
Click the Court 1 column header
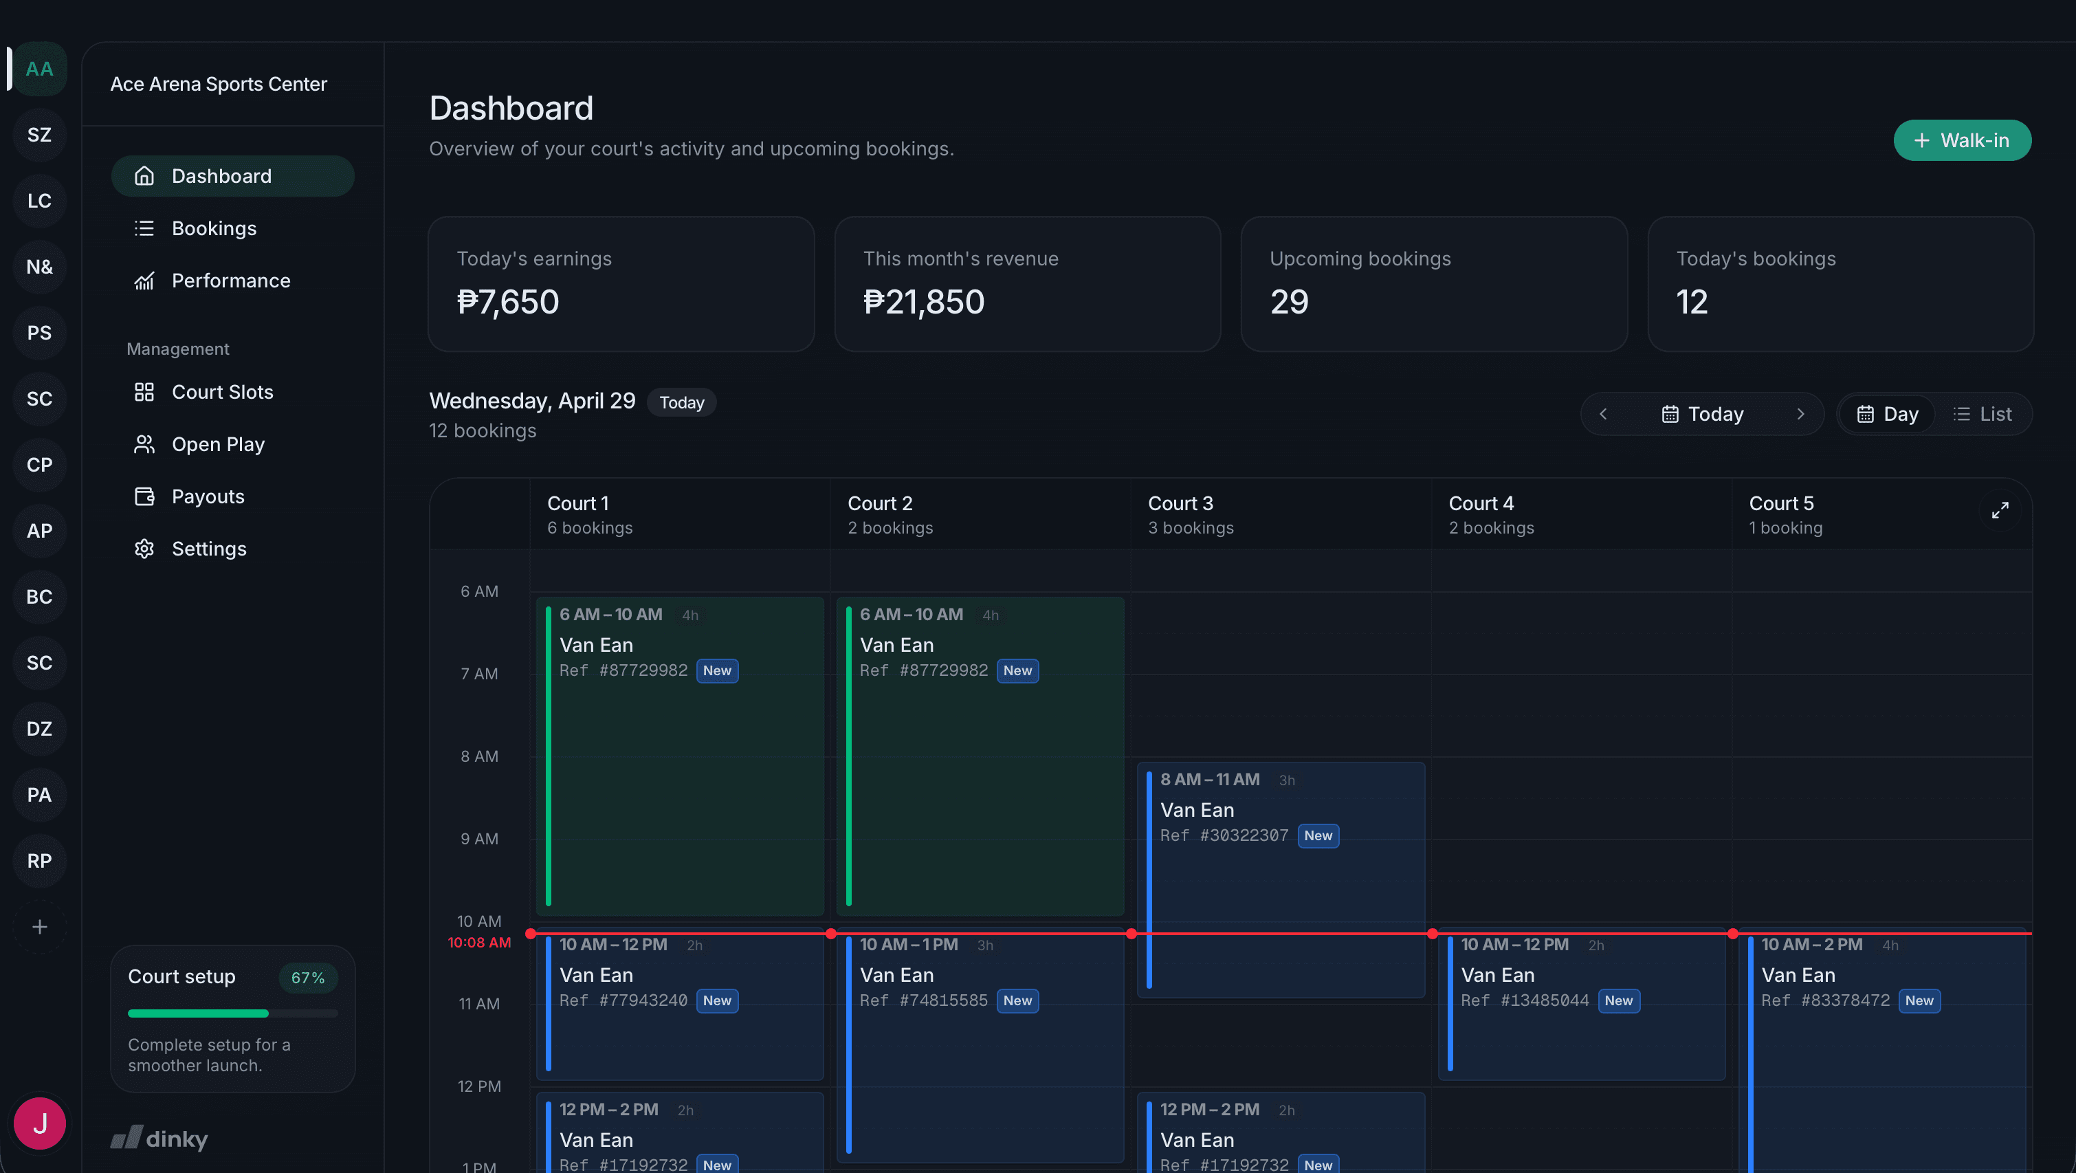click(x=680, y=514)
